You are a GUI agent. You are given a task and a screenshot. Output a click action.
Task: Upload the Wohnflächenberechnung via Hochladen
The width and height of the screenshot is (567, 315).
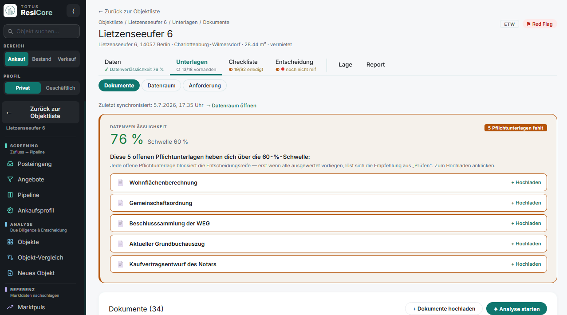(526, 182)
